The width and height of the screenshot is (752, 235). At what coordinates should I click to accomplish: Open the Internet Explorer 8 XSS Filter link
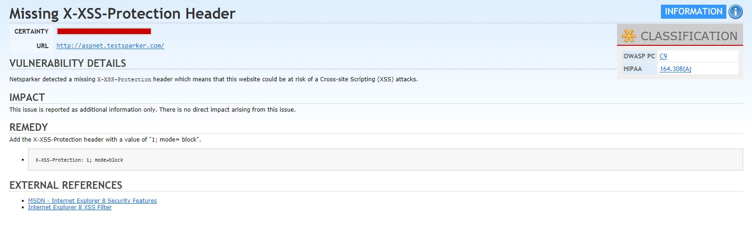pos(70,207)
